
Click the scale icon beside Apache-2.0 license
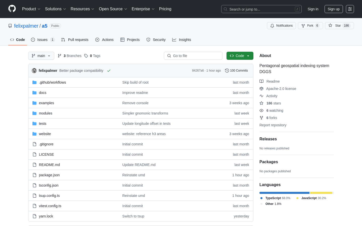point(261,89)
